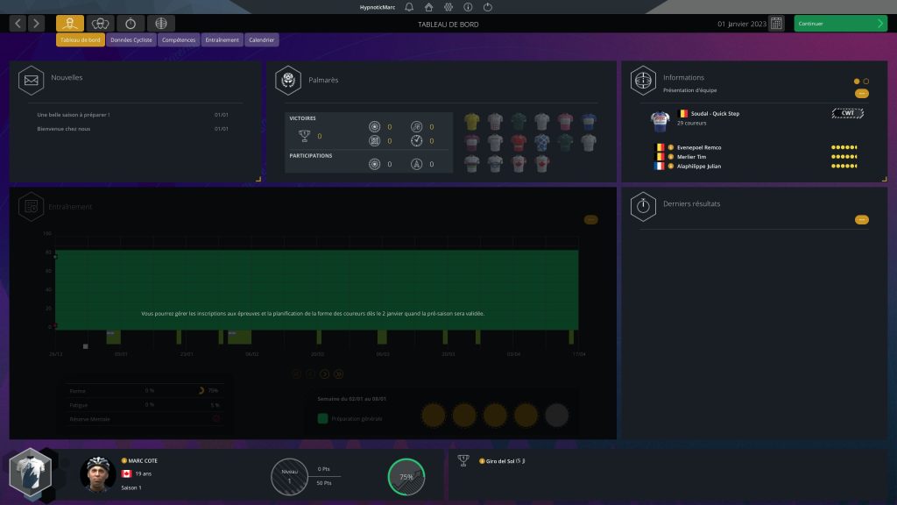
Task: Click the power quit icon
Action: pos(487,7)
